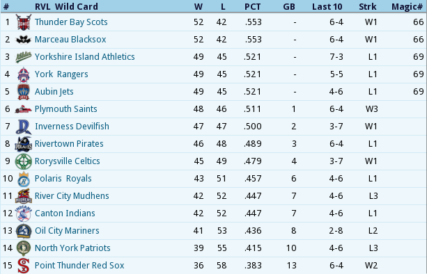Open the Plymouth Saints team link
The width and height of the screenshot is (427, 274).
pos(66,109)
